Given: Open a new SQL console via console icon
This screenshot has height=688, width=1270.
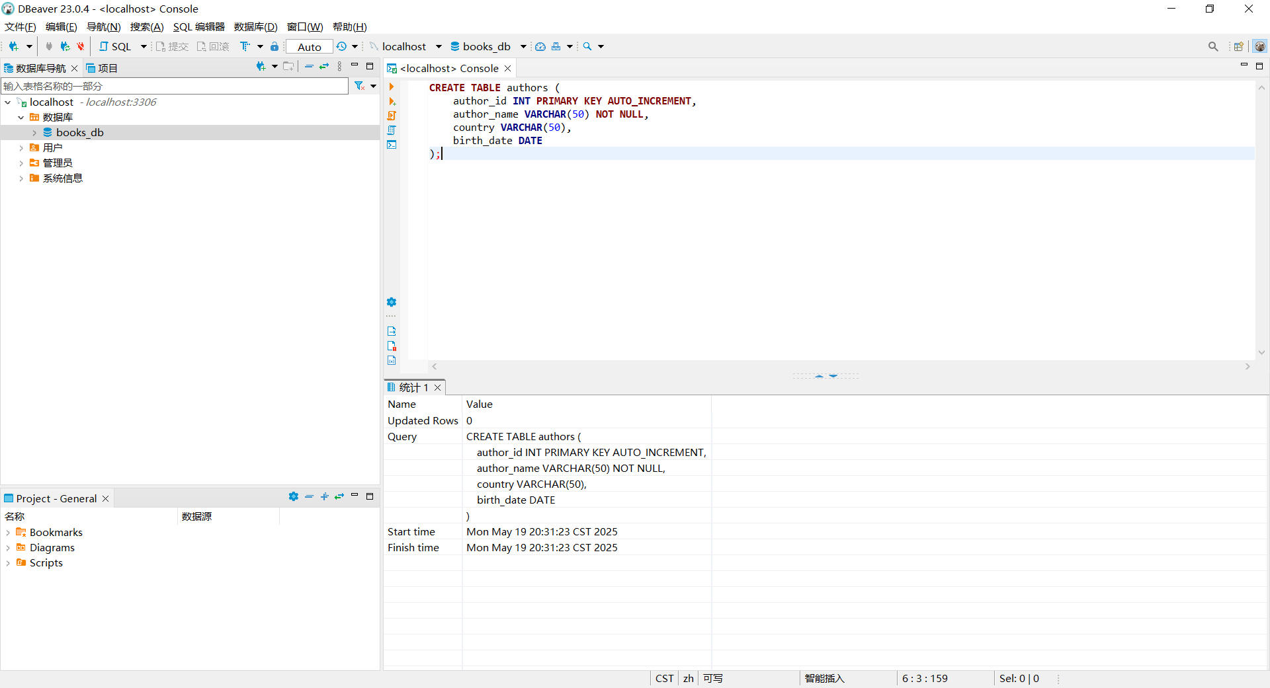Looking at the screenshot, I should tap(392, 145).
